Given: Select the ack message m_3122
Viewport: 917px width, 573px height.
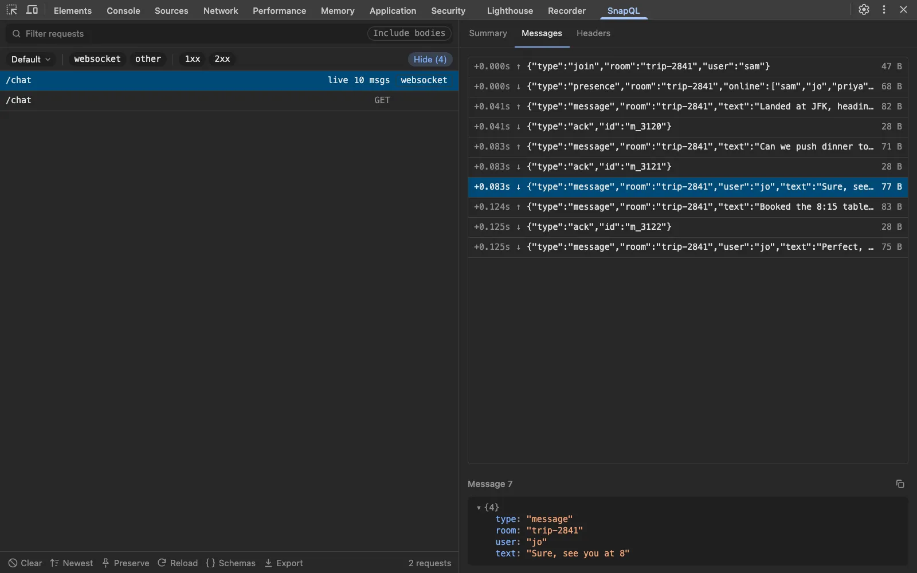Looking at the screenshot, I should [x=688, y=227].
